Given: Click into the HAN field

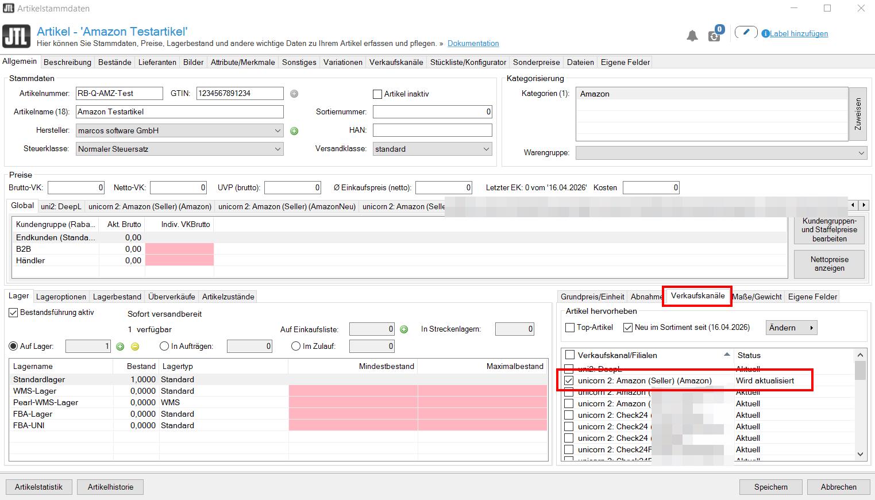Looking at the screenshot, I should (x=433, y=130).
